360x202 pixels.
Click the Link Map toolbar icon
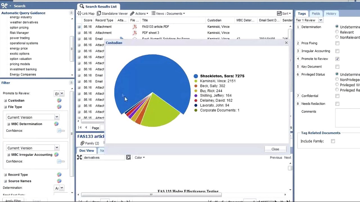coord(79,13)
